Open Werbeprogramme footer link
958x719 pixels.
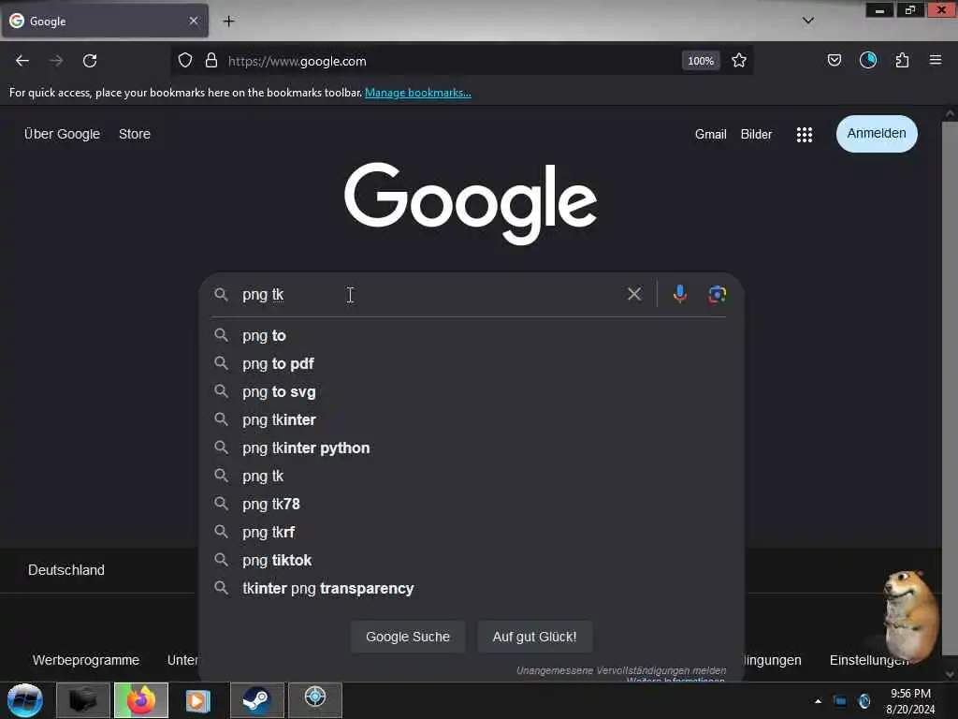coord(86,660)
